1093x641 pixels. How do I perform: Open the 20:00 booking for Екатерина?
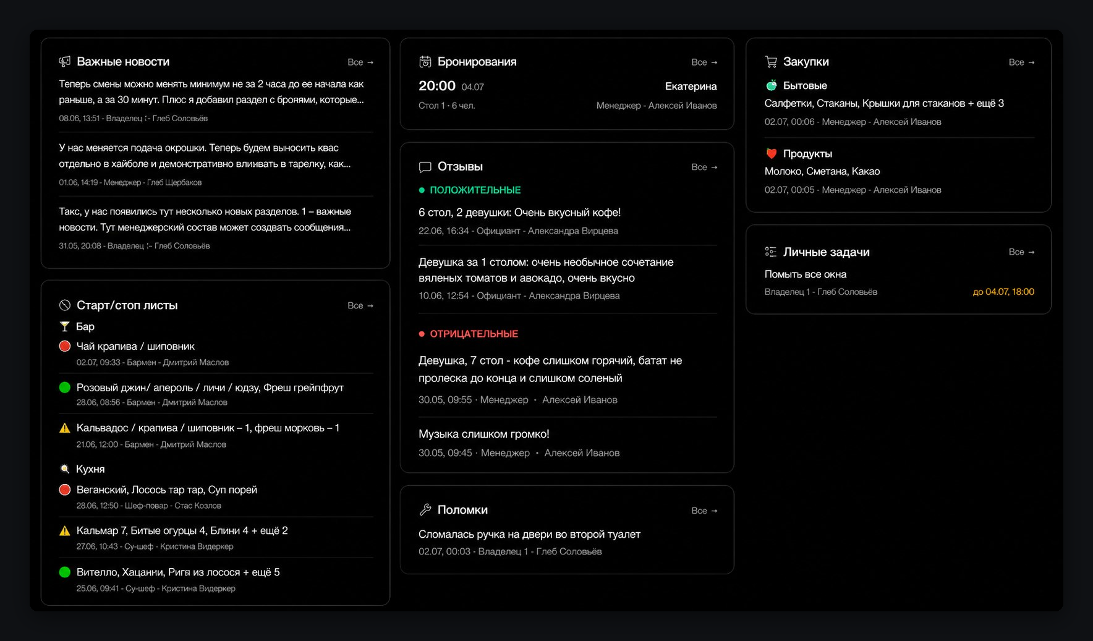point(568,95)
